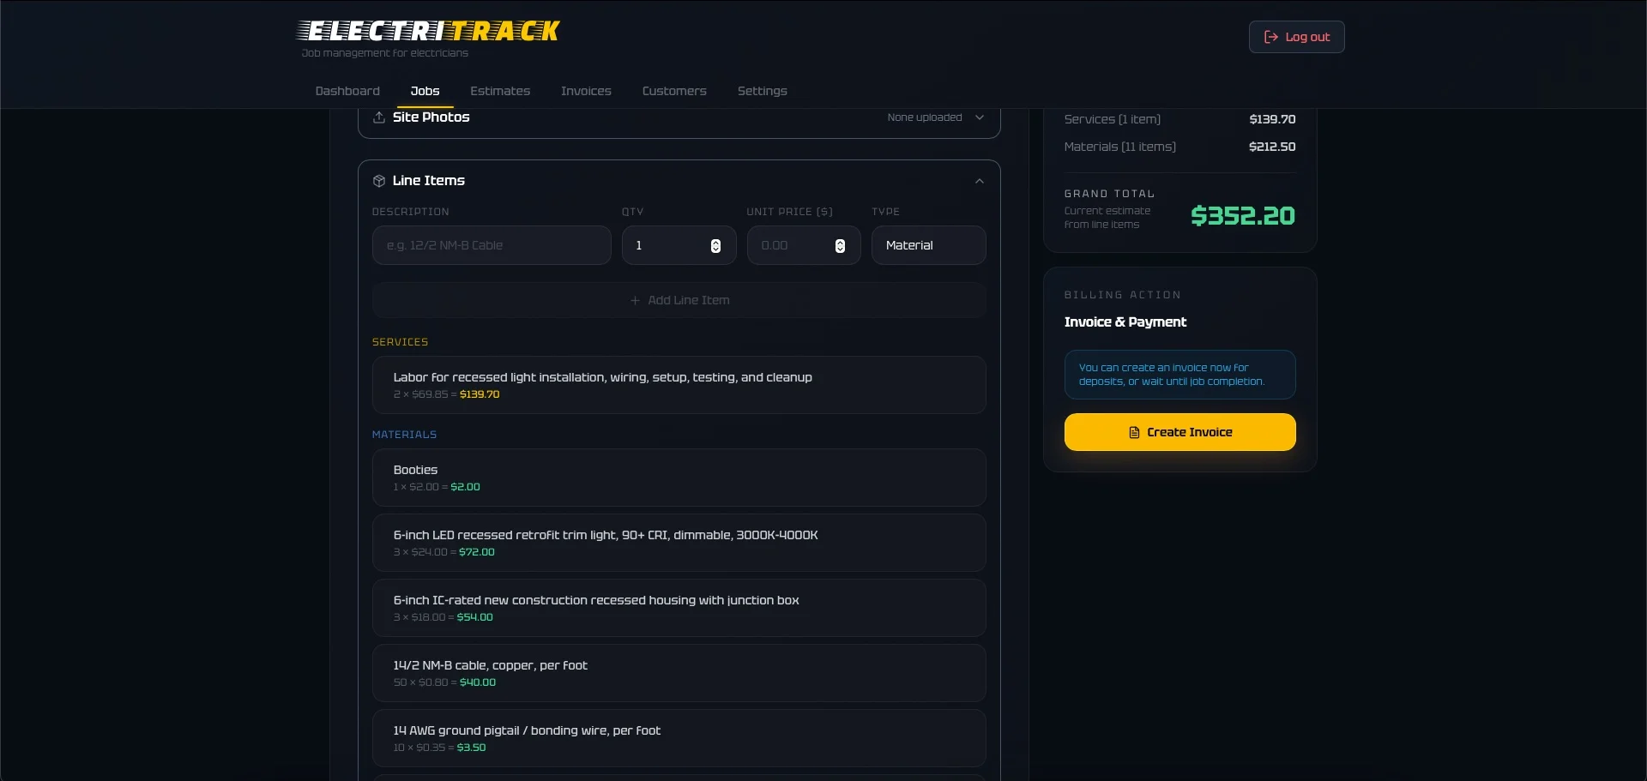Go to the Dashboard tab
1647x781 pixels.
click(347, 91)
